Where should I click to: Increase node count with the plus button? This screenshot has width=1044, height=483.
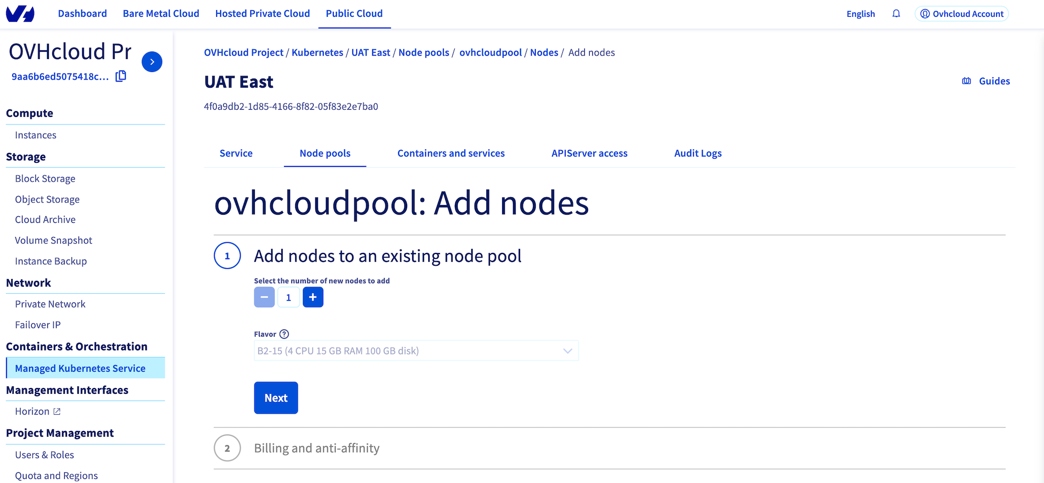tap(313, 297)
